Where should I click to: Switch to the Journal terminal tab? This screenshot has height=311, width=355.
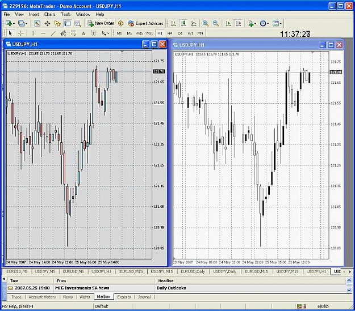coord(144,297)
